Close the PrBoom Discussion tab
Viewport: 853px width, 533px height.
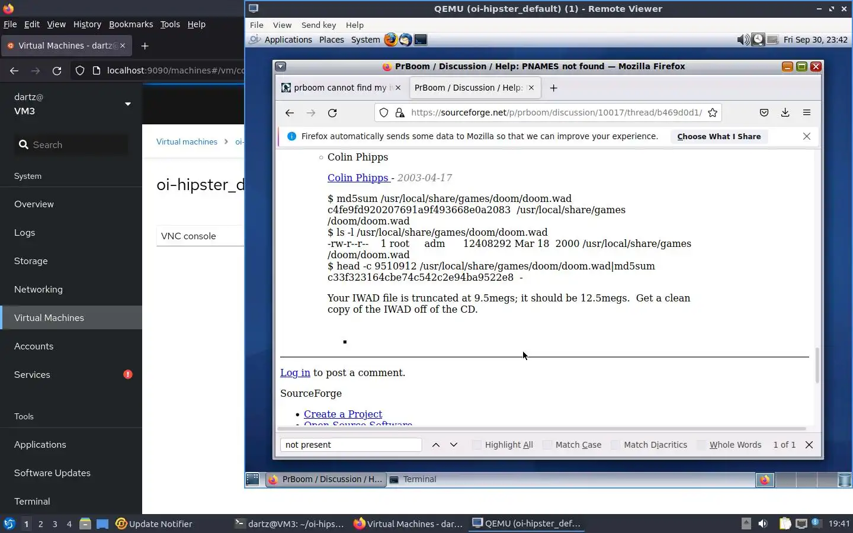coord(531,88)
